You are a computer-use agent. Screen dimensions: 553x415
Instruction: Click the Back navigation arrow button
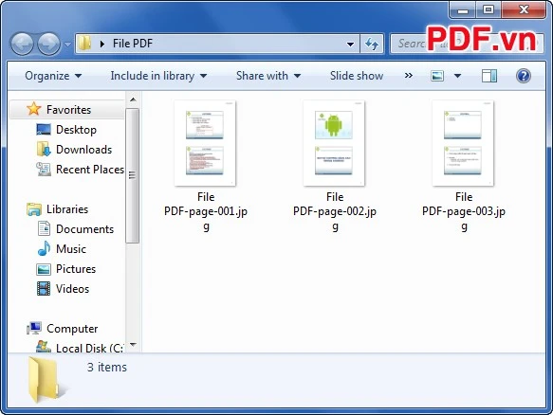pos(22,44)
